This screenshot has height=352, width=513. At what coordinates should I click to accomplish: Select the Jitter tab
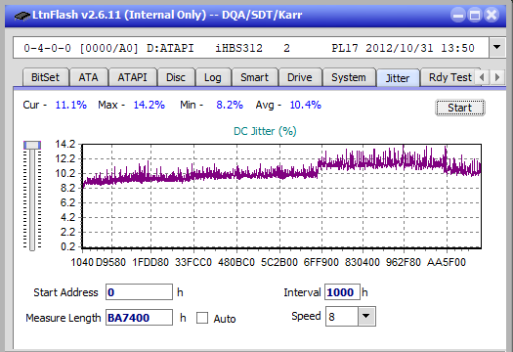click(x=398, y=78)
